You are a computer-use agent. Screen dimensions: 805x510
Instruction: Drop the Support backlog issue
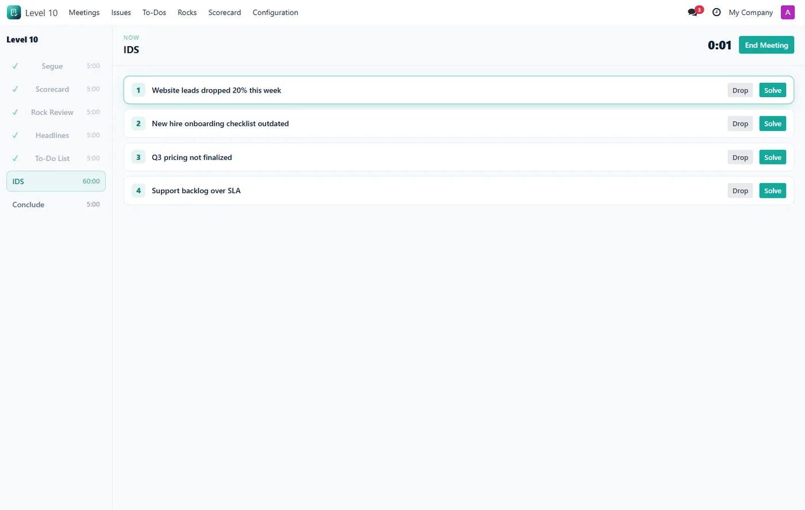[740, 191]
